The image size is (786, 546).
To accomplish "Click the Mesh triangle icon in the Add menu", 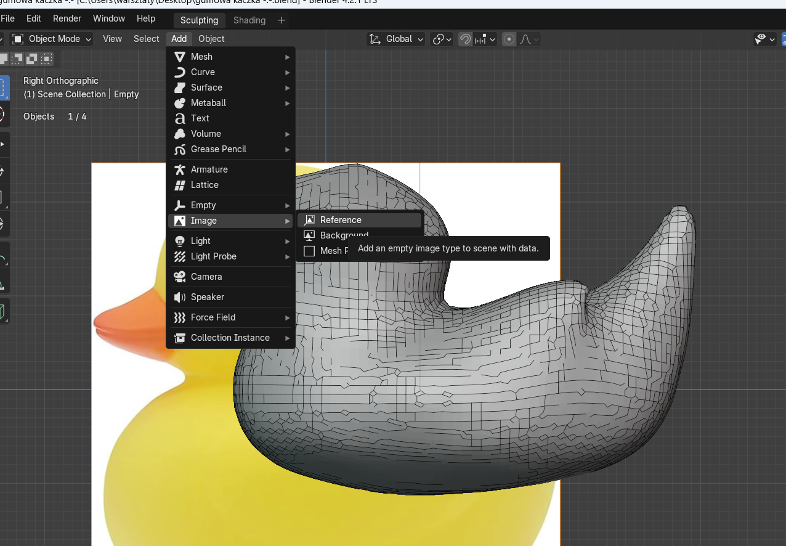I will pos(180,57).
